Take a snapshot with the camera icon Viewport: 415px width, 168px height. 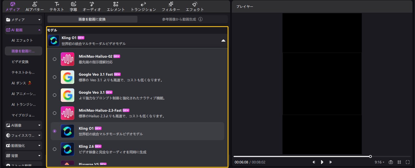pos(391,162)
